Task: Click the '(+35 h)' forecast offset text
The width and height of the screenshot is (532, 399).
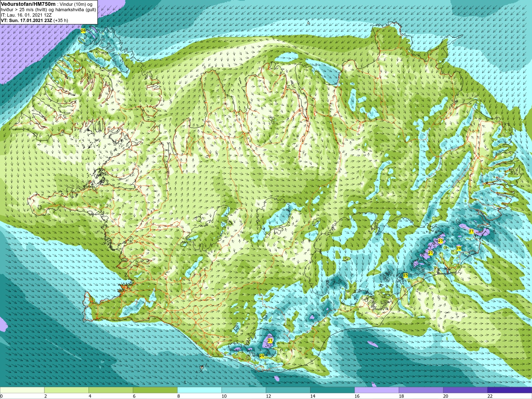Action: (61, 20)
